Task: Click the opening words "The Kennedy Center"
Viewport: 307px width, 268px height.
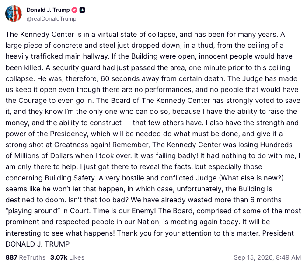Action: pos(40,34)
